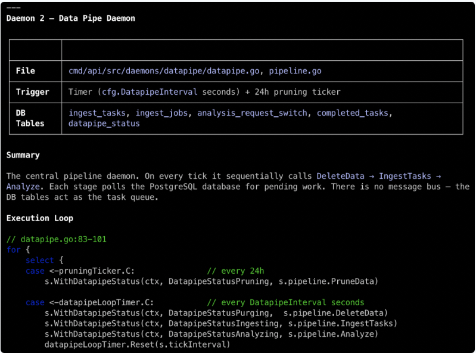Click the datapipeLoopTimer.Reset(s.tickInterval) line

pos(138,345)
